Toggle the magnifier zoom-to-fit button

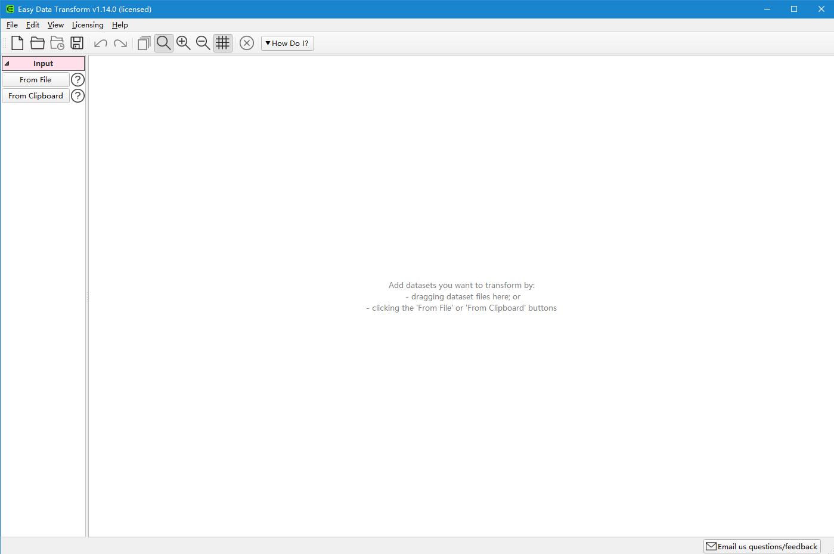click(x=163, y=43)
